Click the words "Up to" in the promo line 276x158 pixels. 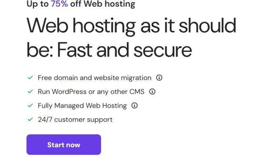38,4
